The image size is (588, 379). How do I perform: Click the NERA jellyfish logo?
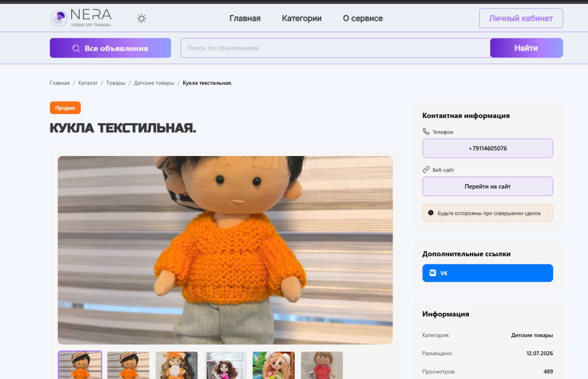(x=59, y=18)
